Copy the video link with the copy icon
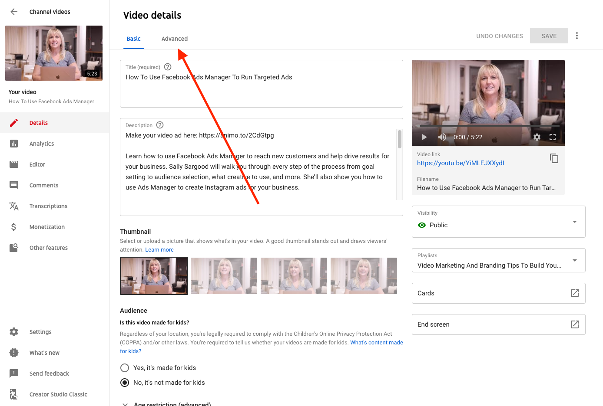This screenshot has width=603, height=406. [554, 158]
